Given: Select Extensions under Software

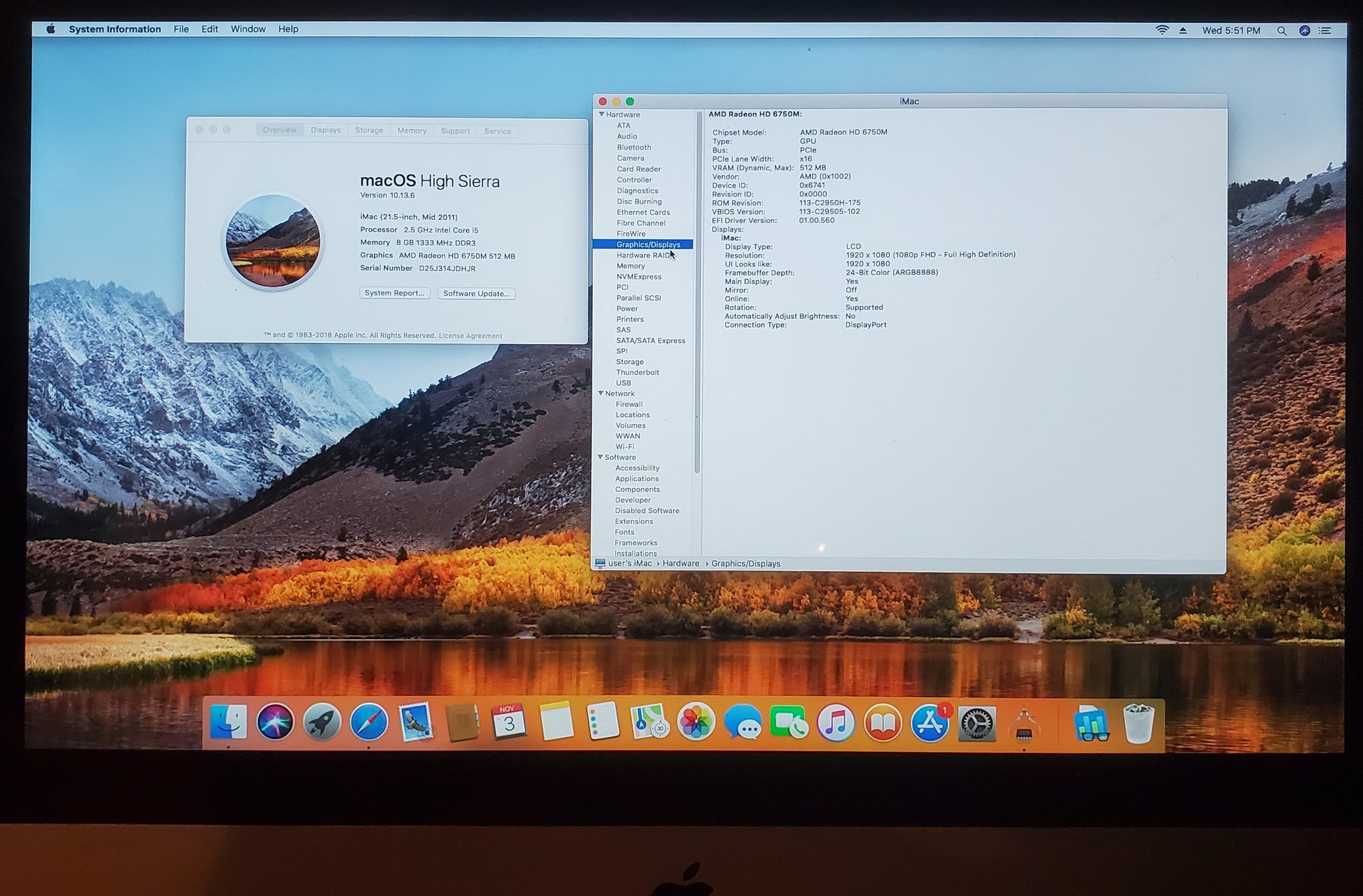Looking at the screenshot, I should (634, 521).
